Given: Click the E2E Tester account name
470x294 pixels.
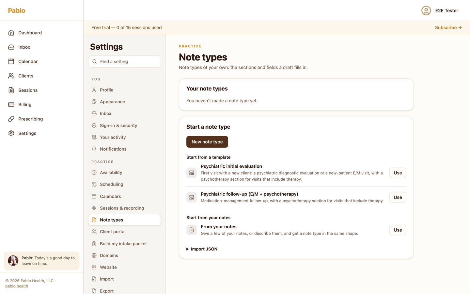Looking at the screenshot, I should point(446,10).
